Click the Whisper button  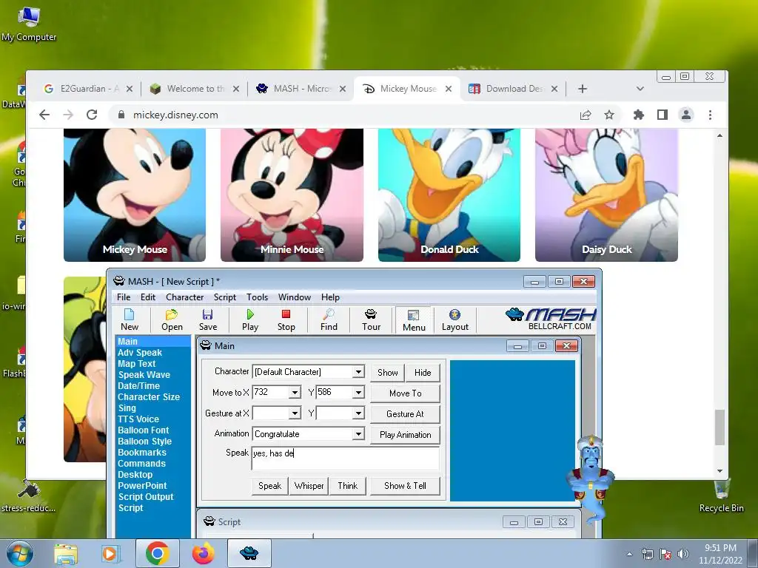pos(309,486)
